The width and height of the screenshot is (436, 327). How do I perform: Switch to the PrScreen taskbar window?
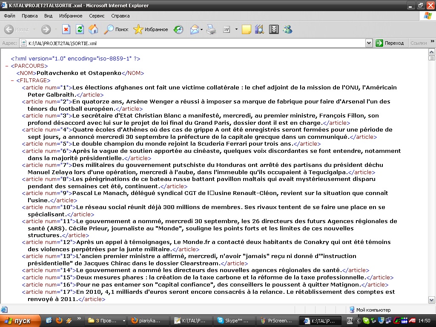(x=277, y=321)
